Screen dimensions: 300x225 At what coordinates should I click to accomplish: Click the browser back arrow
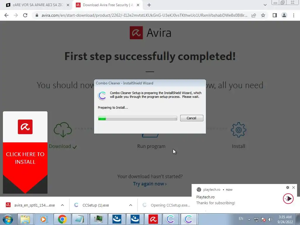[6, 15]
